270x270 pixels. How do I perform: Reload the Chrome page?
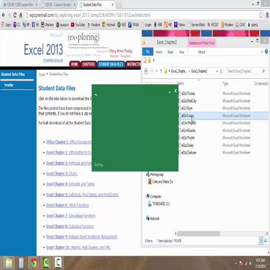click(x=15, y=15)
